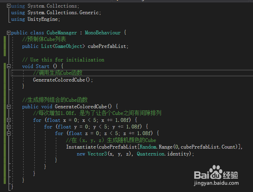Collapse the for loop over z

(9, 133)
